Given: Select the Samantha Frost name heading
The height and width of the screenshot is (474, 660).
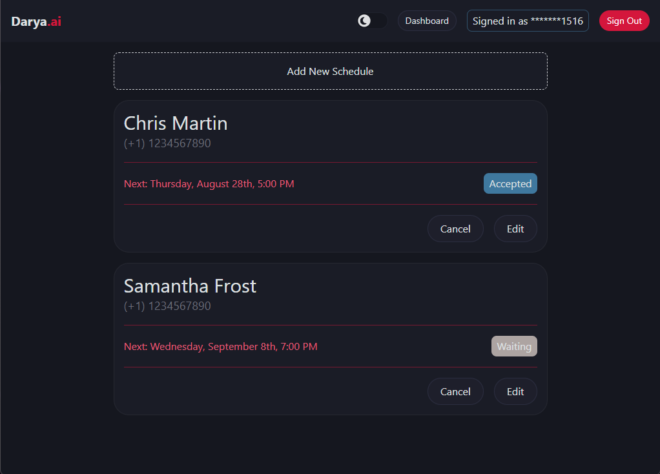Looking at the screenshot, I should click(190, 285).
